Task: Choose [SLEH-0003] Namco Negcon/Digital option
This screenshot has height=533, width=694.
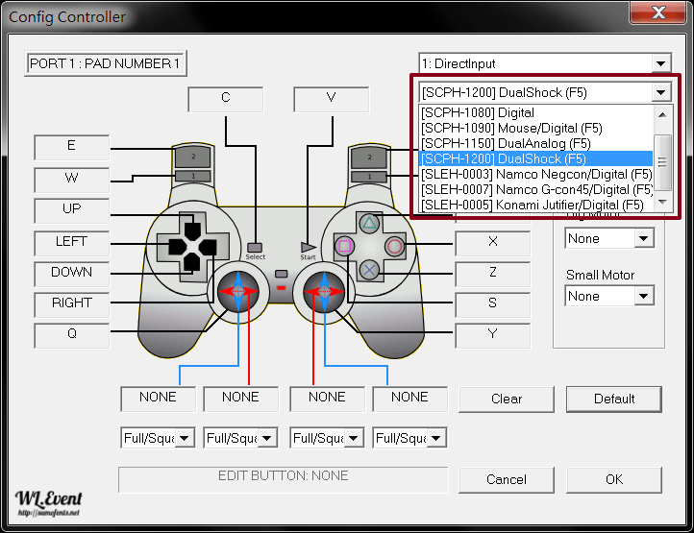Action: [535, 174]
